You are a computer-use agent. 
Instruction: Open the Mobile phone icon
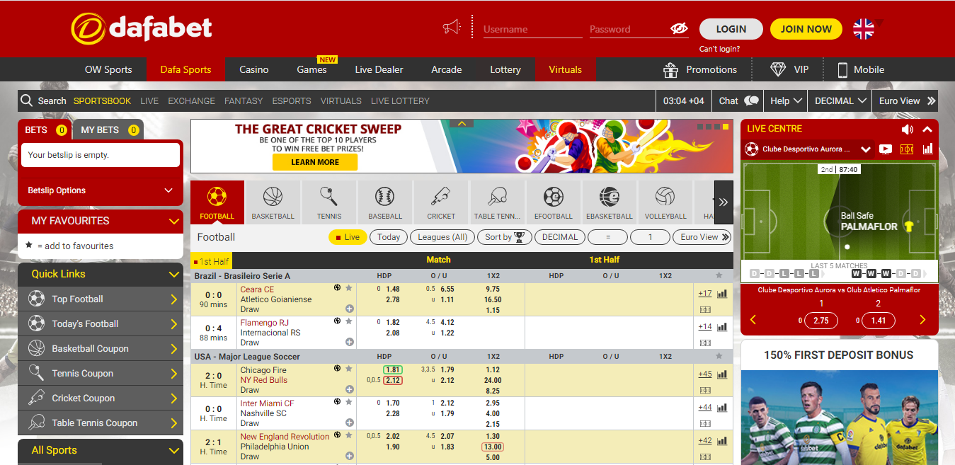842,69
